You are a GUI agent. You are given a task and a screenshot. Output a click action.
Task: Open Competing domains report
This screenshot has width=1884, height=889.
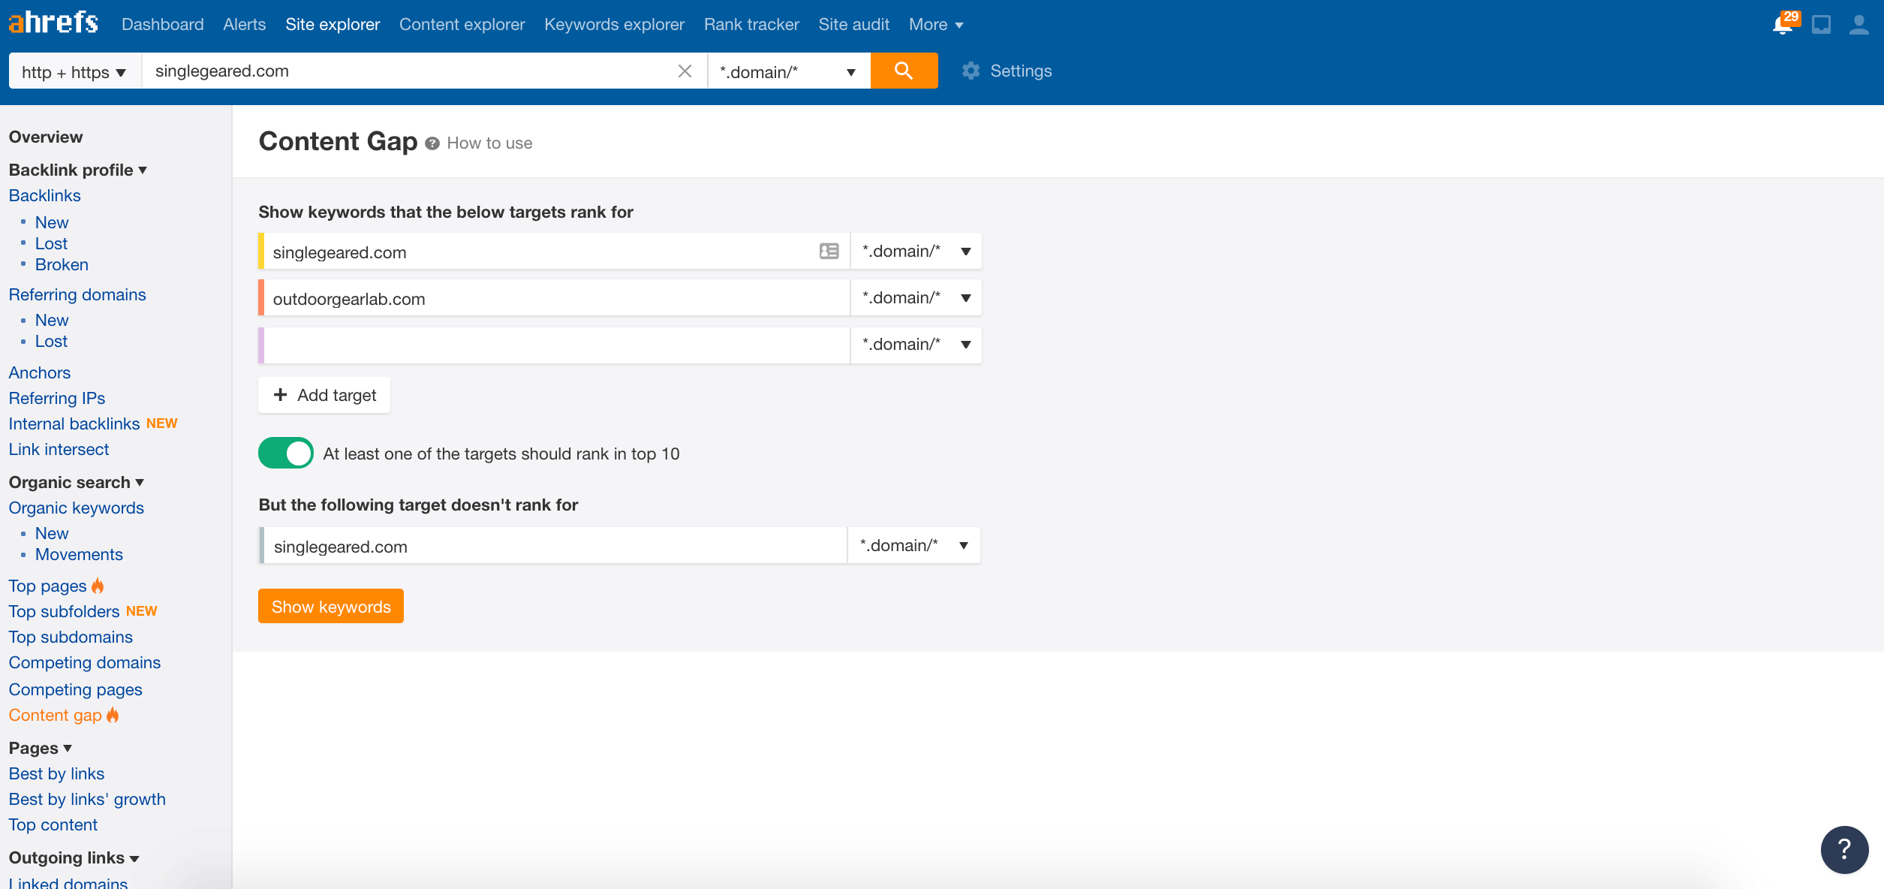pos(85,662)
